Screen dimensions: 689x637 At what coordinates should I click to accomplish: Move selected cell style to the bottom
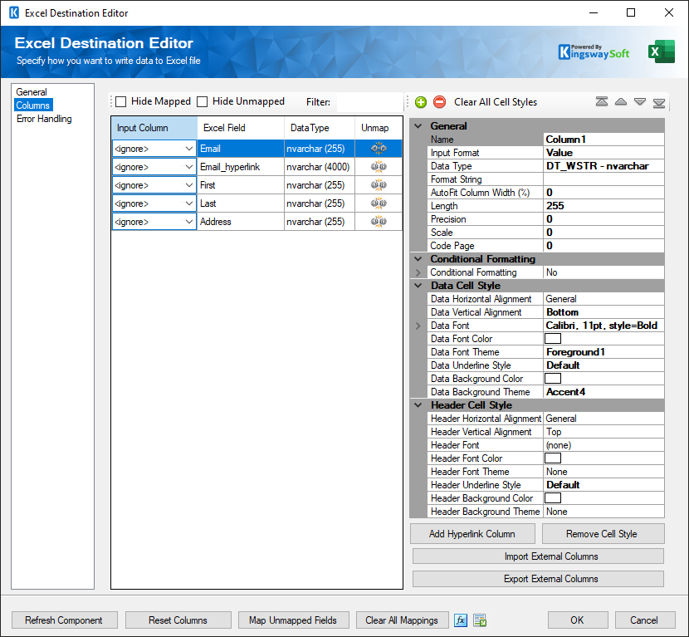(x=659, y=101)
